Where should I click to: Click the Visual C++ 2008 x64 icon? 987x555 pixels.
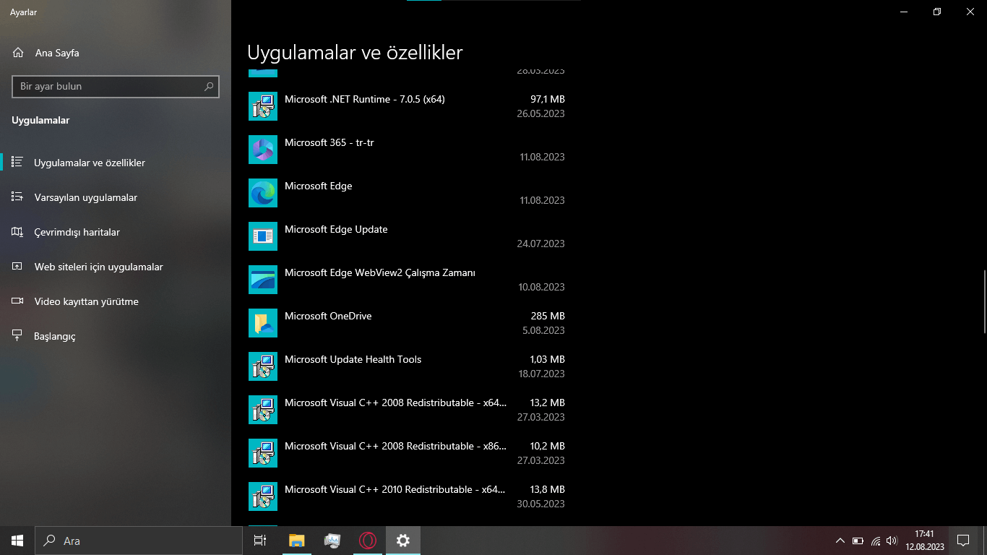[263, 410]
